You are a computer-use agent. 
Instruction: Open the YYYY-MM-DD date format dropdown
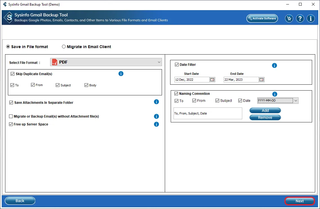pyautogui.click(x=295, y=101)
